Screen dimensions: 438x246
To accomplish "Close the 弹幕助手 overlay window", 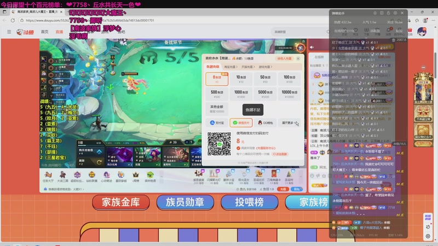I will pos(402,13).
